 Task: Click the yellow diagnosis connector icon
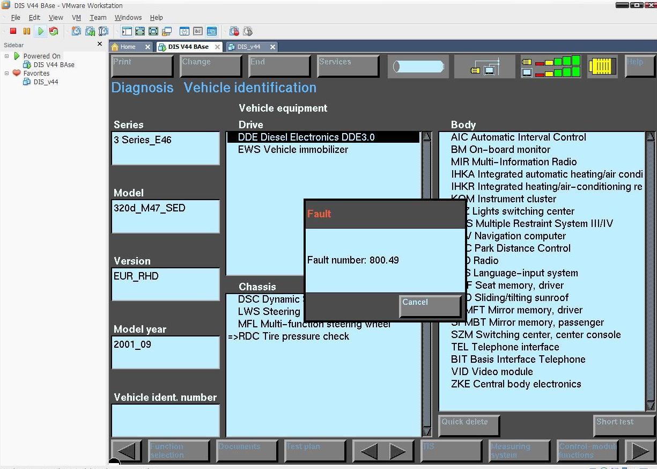(x=602, y=67)
